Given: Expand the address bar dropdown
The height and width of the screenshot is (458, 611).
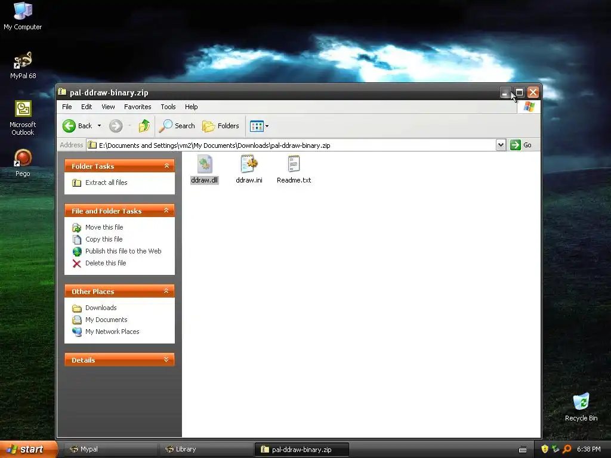Looking at the screenshot, I should 501,145.
